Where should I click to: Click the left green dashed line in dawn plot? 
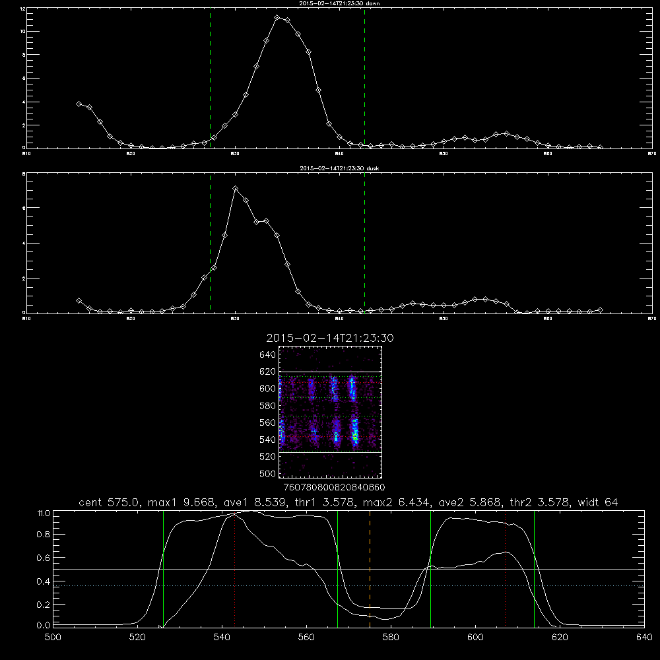click(x=210, y=78)
